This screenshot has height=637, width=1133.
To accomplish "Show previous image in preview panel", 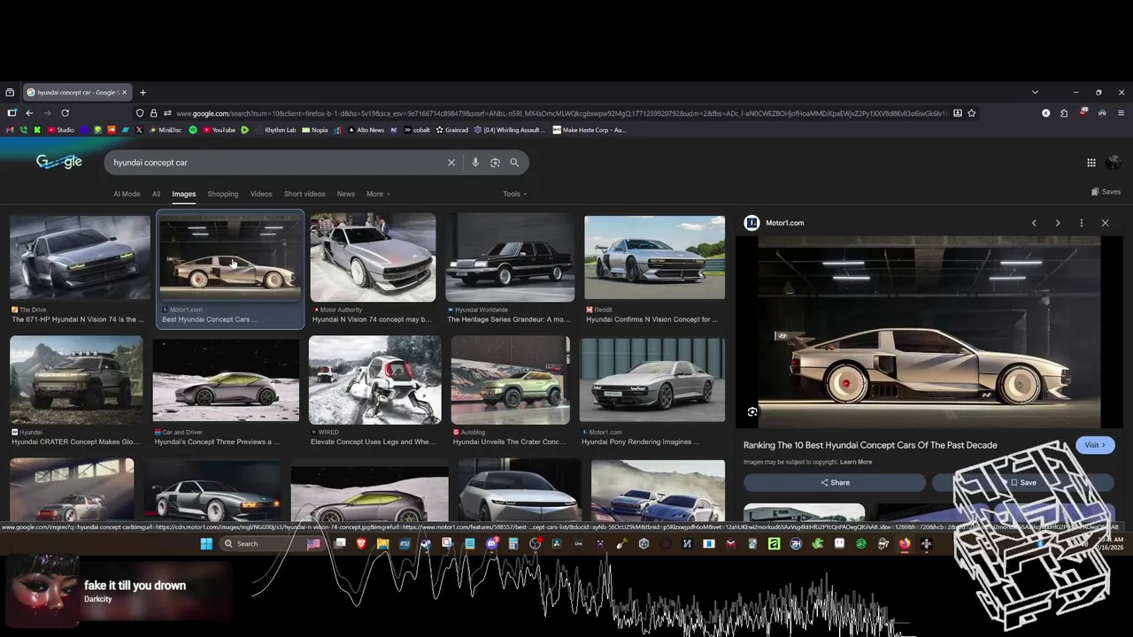I will [1034, 223].
